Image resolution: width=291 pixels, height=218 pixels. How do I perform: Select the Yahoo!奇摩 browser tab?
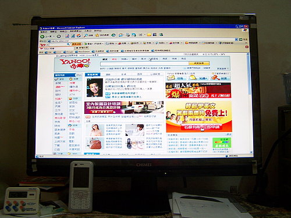[56, 48]
